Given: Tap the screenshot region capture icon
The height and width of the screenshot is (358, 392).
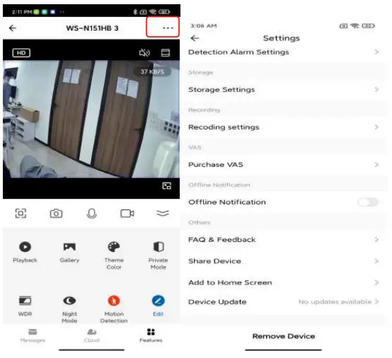Looking at the screenshot, I should (21, 213).
